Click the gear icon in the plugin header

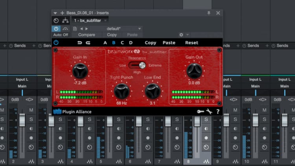(x=181, y=35)
